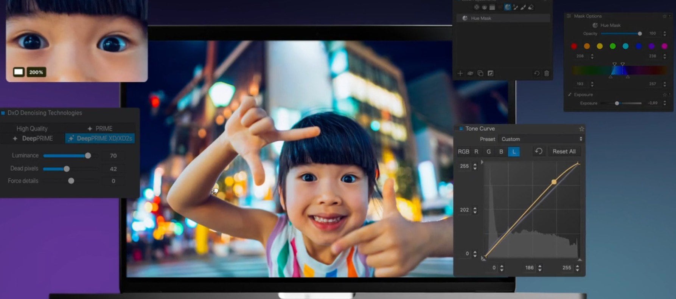The image size is (676, 299).
Task: Select the B channel in Tone Curve
Action: (501, 152)
